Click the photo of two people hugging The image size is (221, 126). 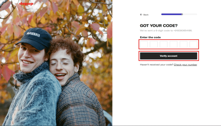(x=56, y=63)
